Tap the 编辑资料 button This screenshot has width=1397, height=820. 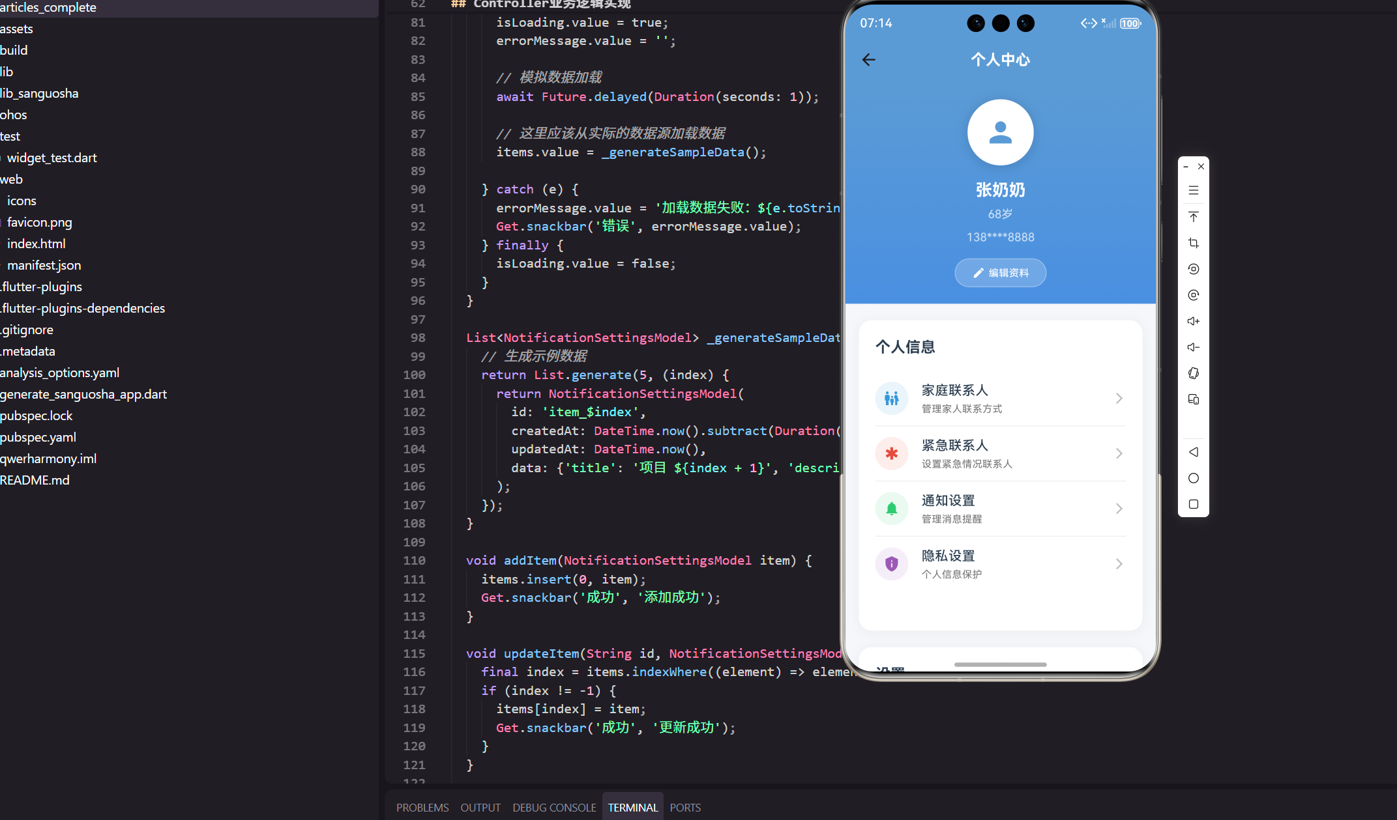pyautogui.click(x=1000, y=273)
